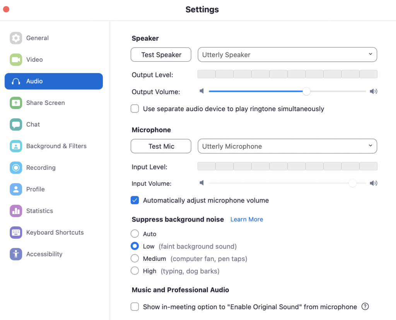The image size is (396, 320).
Task: Click the Output Volume slider handle
Action: coord(306,91)
